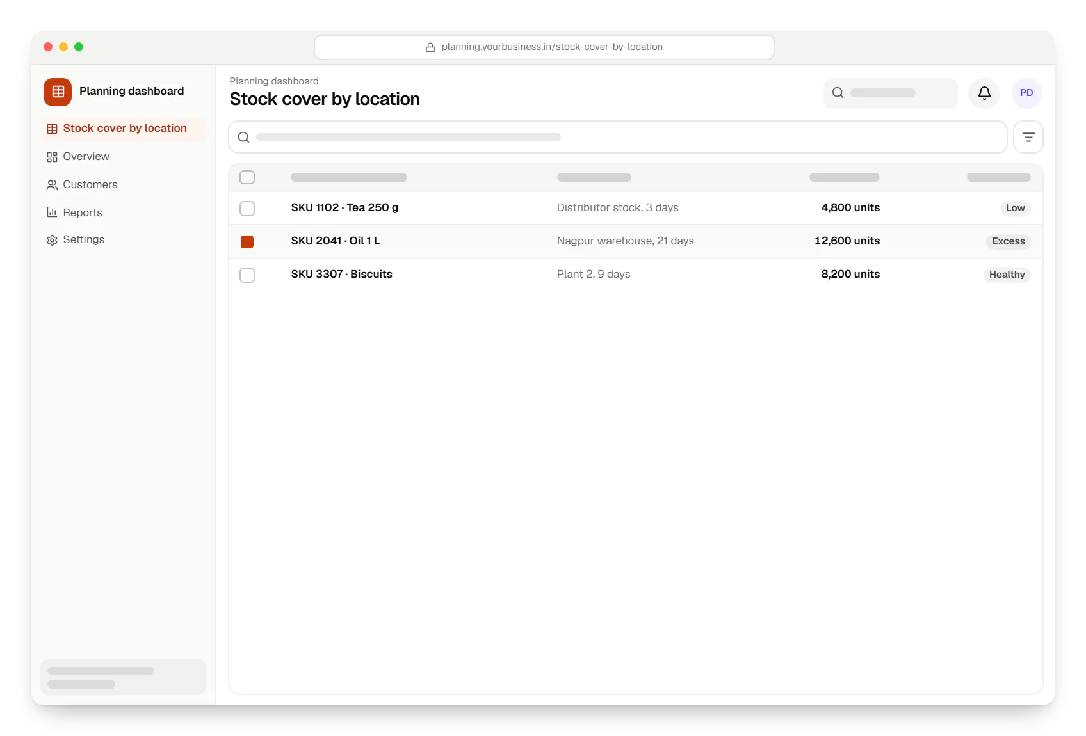Click the magnifier in the header search
This screenshot has width=1086, height=736.
pyautogui.click(x=838, y=93)
